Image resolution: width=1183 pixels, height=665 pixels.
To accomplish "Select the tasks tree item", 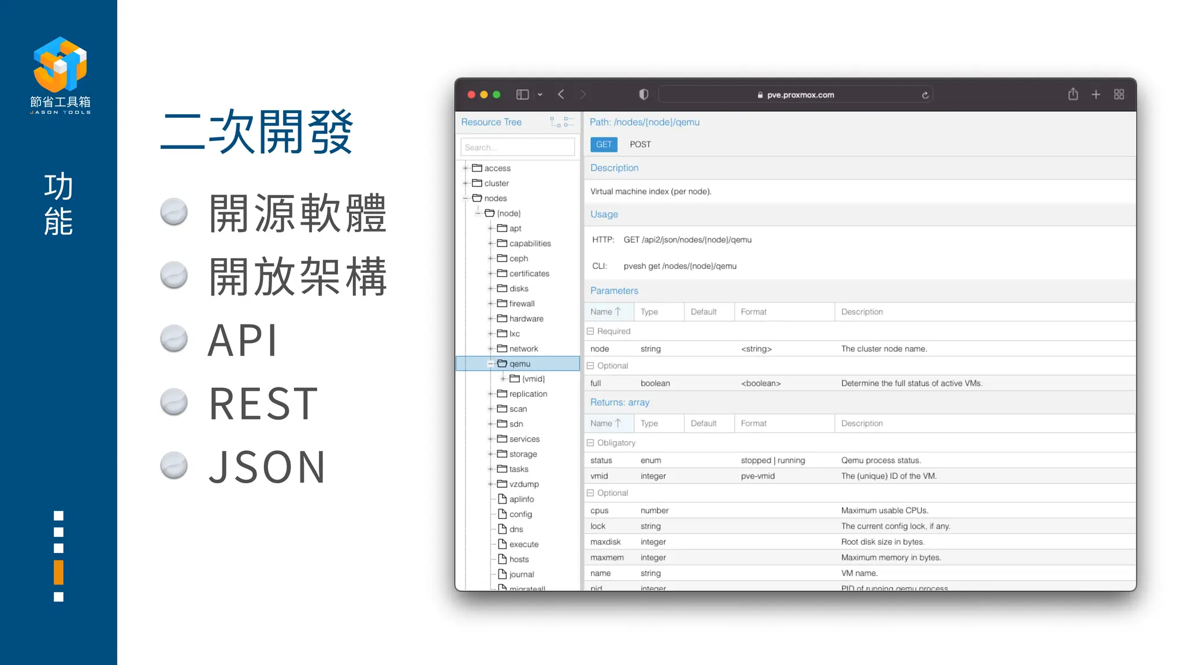I will [519, 469].
